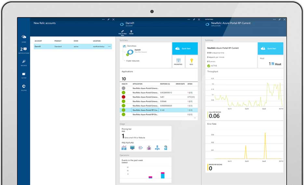Open the Throughput line chart

coord(244,94)
